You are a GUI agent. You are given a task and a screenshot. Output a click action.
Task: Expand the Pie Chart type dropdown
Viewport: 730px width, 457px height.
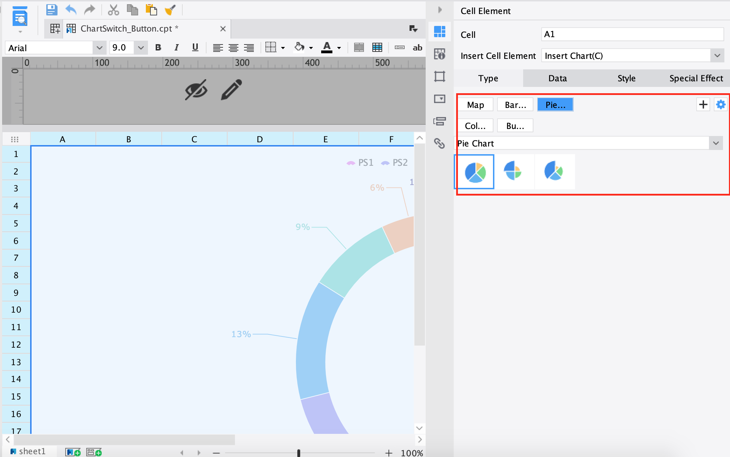(716, 143)
